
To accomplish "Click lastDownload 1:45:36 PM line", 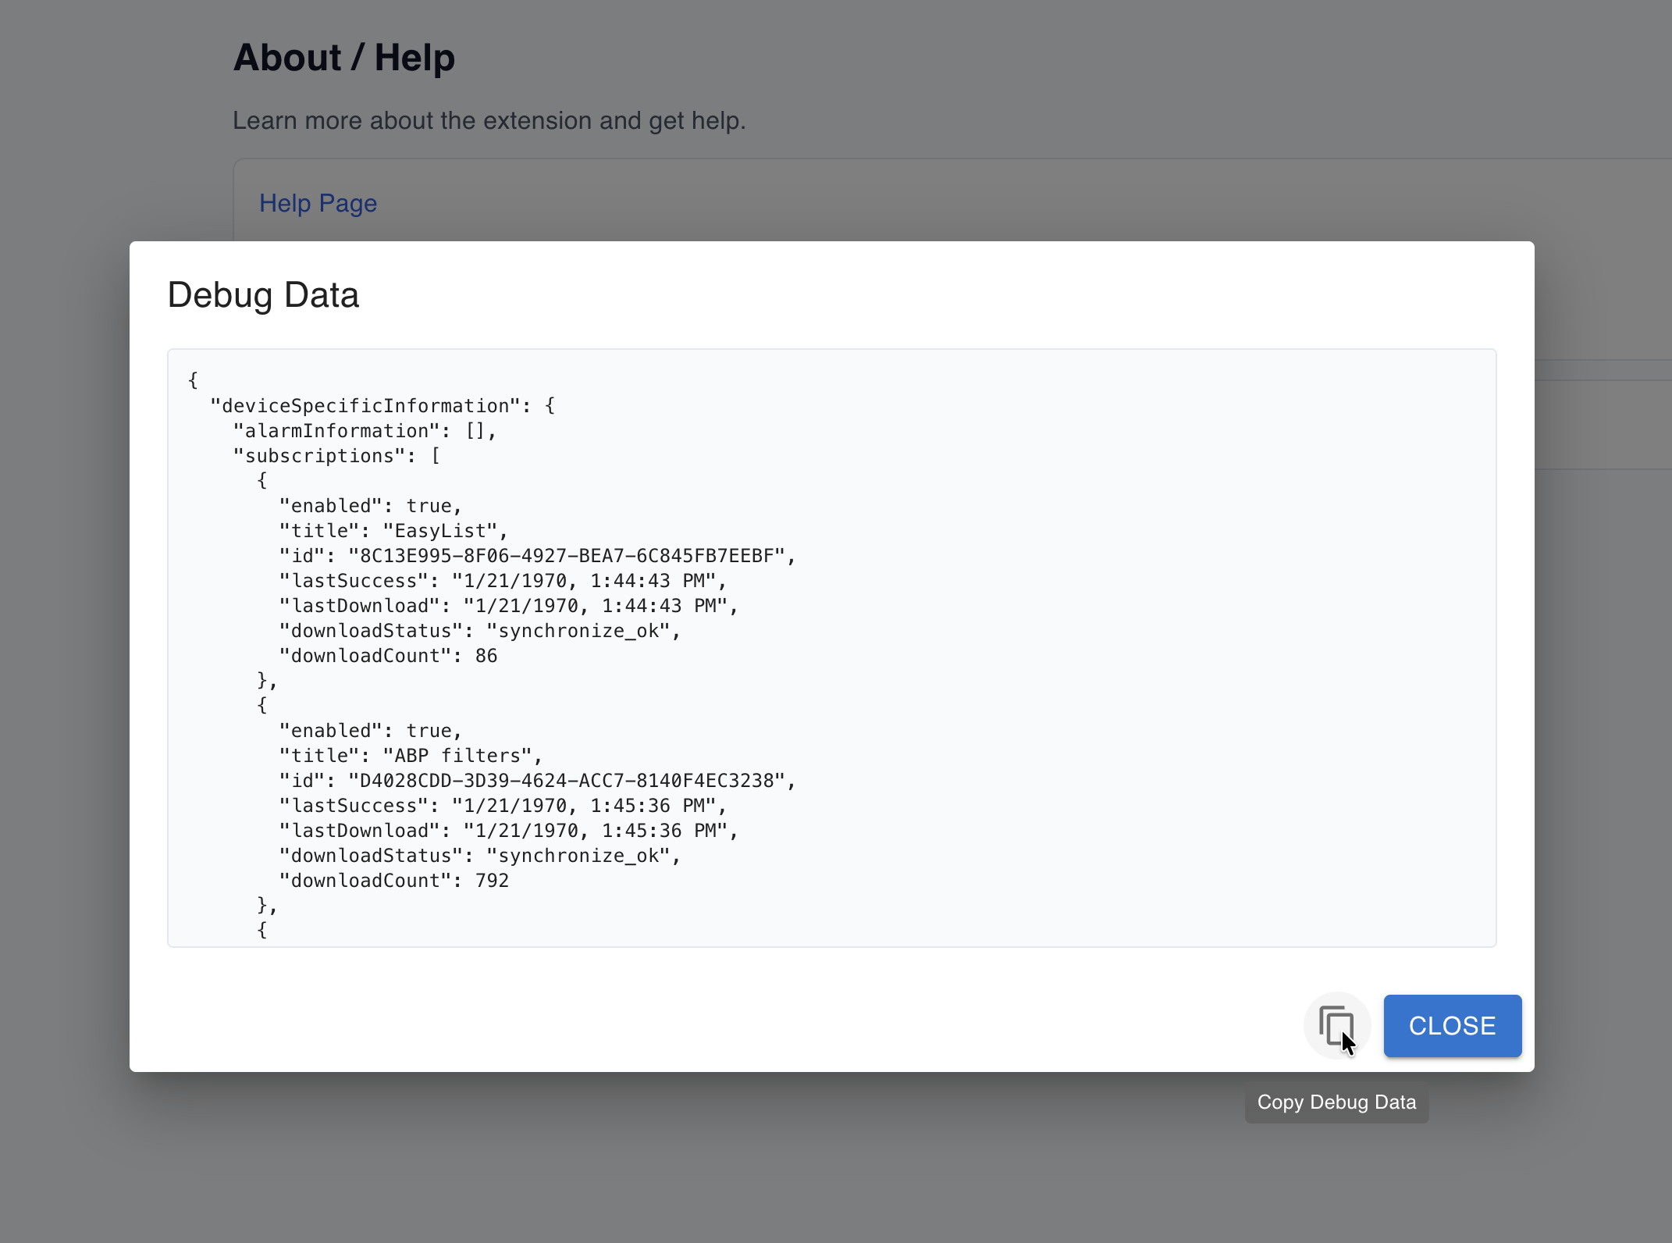I will pyautogui.click(x=509, y=831).
